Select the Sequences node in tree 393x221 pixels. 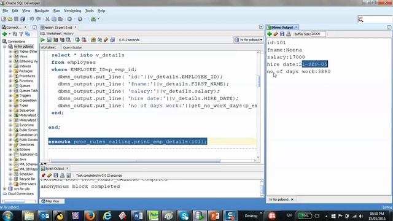tap(26, 110)
